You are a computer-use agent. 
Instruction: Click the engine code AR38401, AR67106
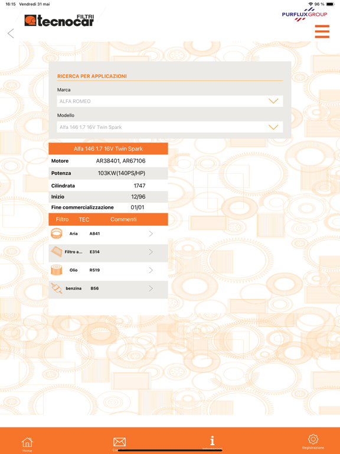(120, 161)
